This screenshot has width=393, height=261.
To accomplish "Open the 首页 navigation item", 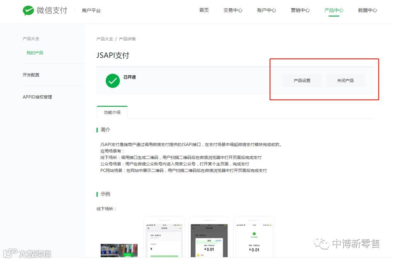I will point(204,10).
